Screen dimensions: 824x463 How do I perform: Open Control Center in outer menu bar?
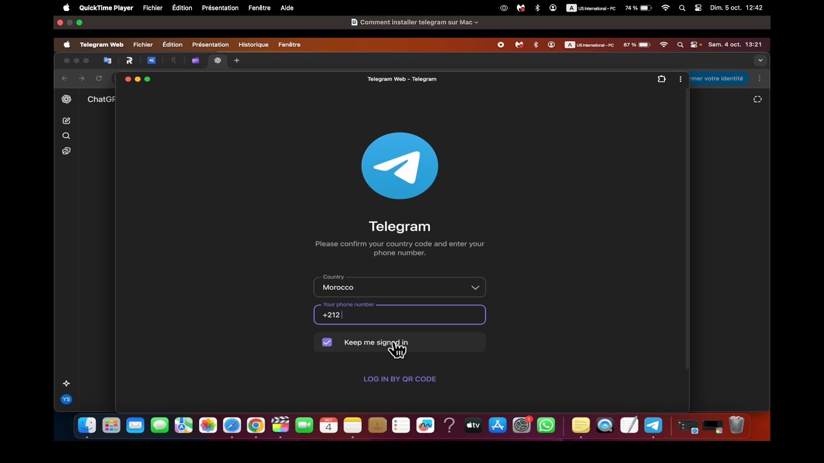pyautogui.click(x=698, y=8)
